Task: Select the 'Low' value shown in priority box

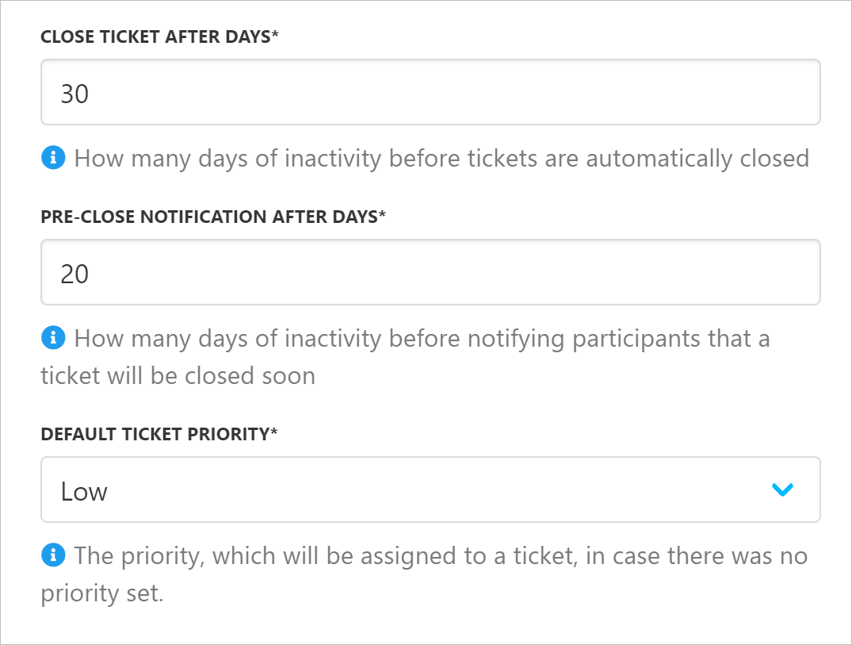Action: pos(84,492)
